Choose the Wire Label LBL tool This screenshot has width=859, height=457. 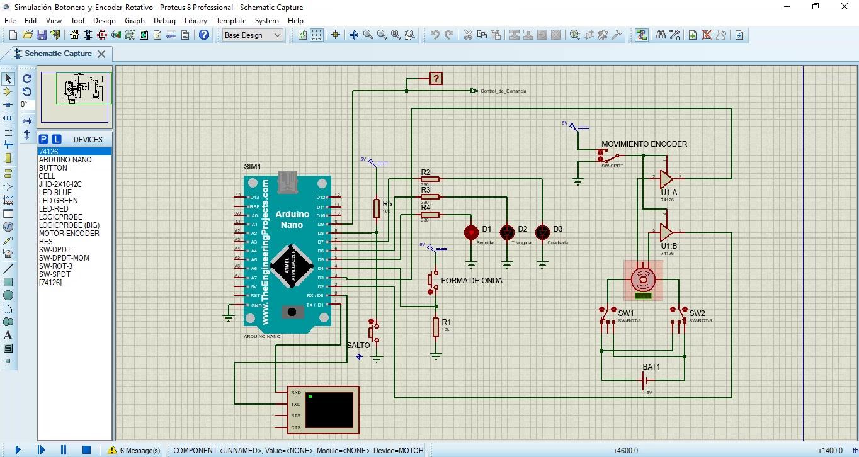point(8,118)
